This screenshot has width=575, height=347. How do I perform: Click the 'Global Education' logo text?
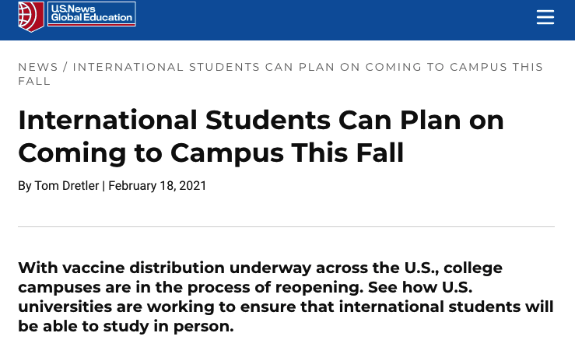pyautogui.click(x=91, y=19)
